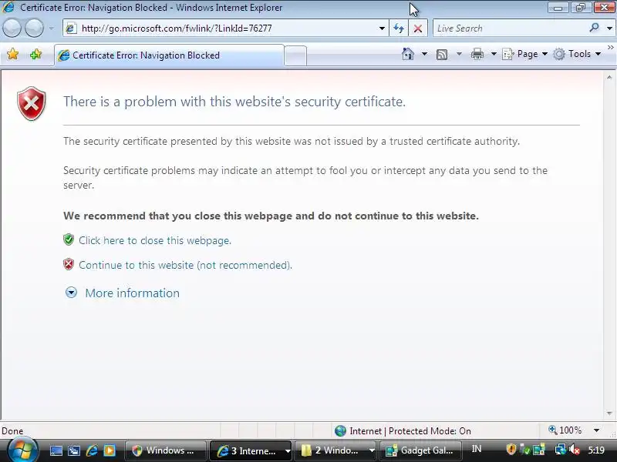Click the 5:19 taskbar clock
The image size is (617, 462).
596,450
